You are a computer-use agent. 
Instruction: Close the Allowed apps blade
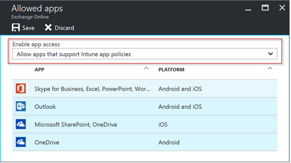pyautogui.click(x=282, y=8)
